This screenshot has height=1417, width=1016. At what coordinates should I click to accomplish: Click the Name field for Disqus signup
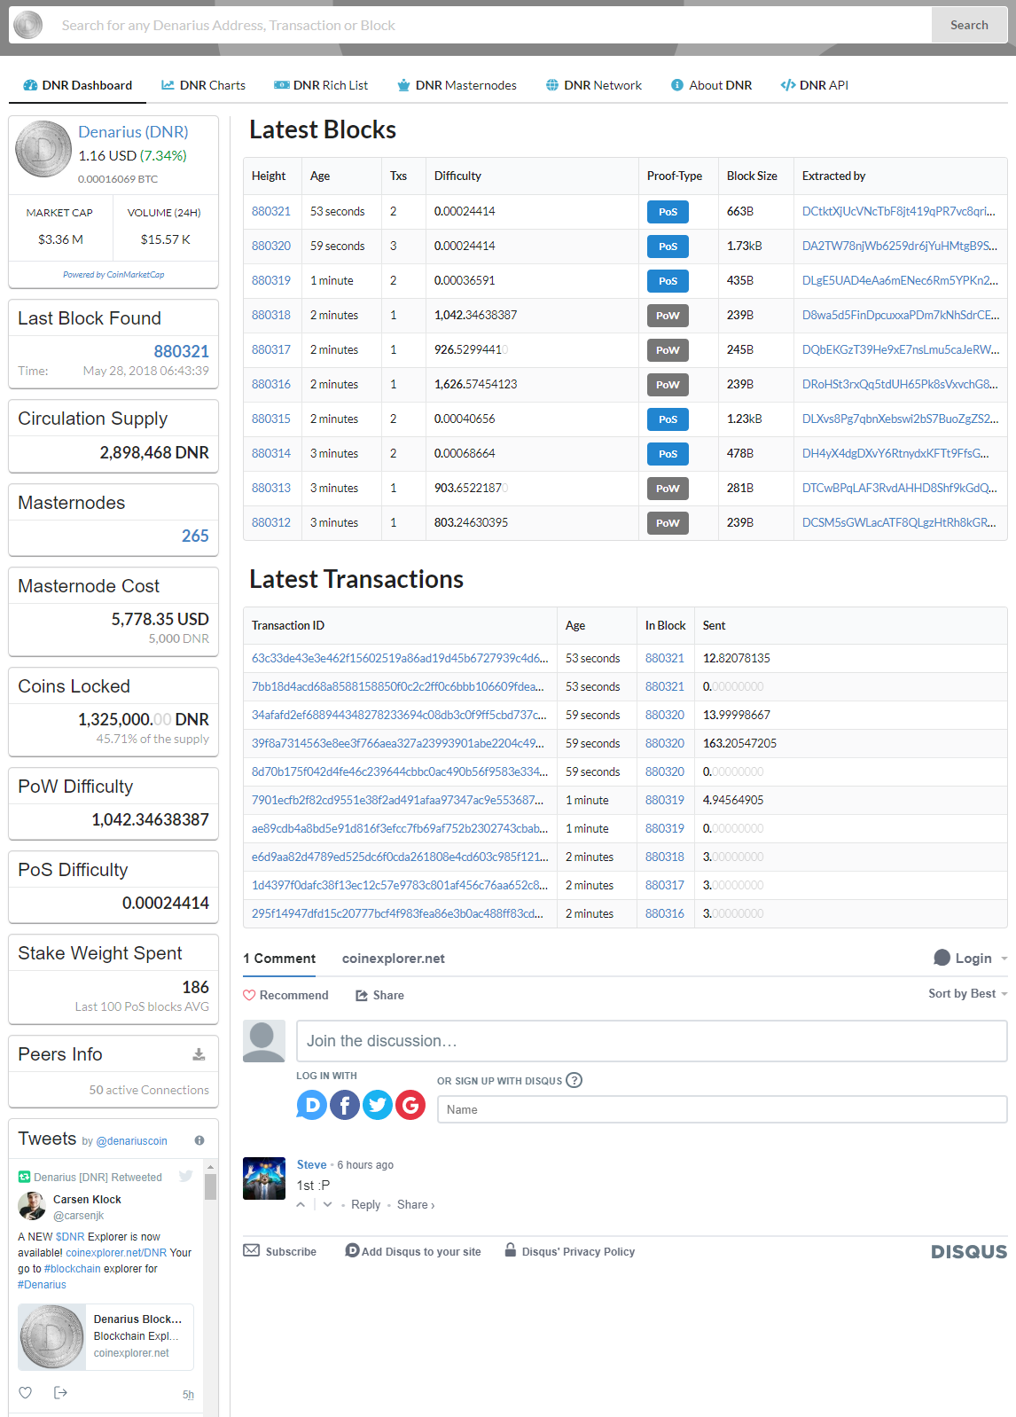click(x=722, y=1109)
